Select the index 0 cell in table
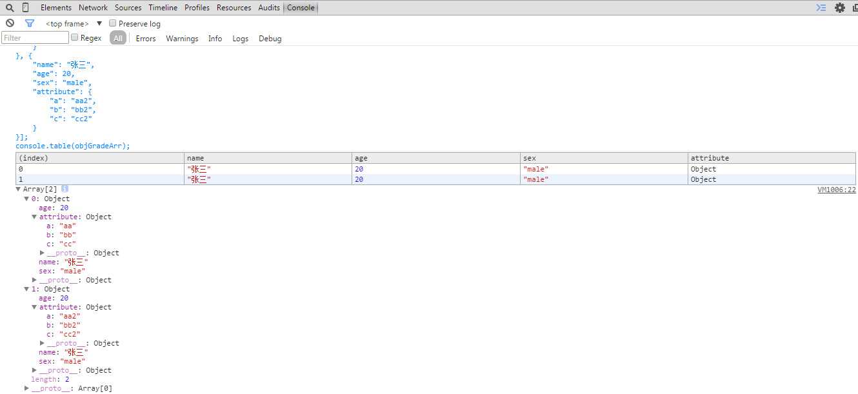This screenshot has width=858, height=394. [x=100, y=169]
